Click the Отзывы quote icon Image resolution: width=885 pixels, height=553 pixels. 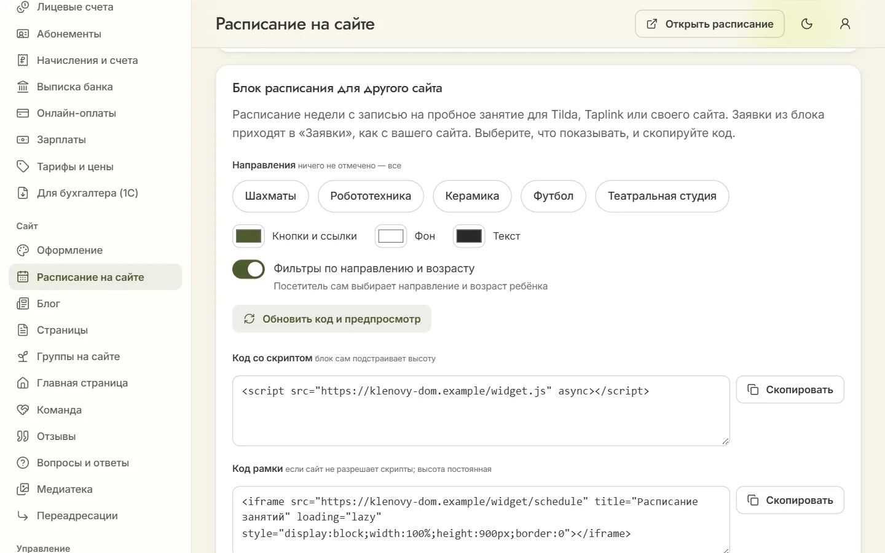pyautogui.click(x=23, y=436)
